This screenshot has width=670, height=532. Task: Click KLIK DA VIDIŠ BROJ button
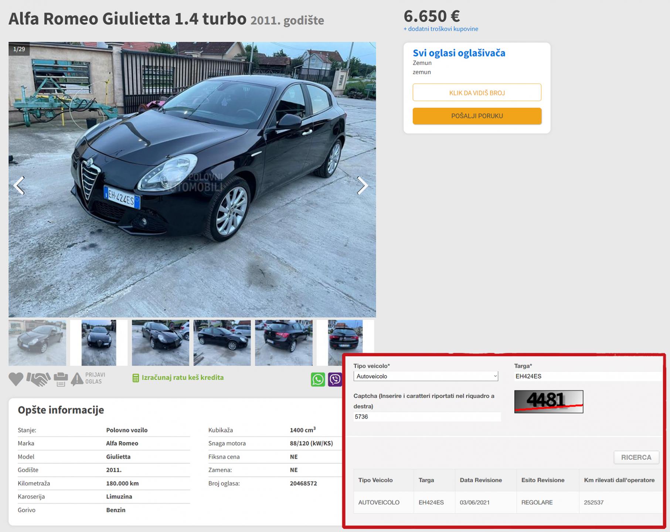click(x=477, y=92)
